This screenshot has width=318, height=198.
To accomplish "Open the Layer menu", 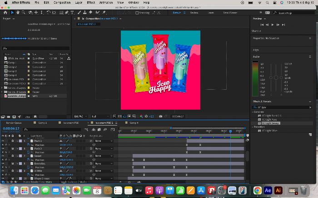I will point(79,2).
